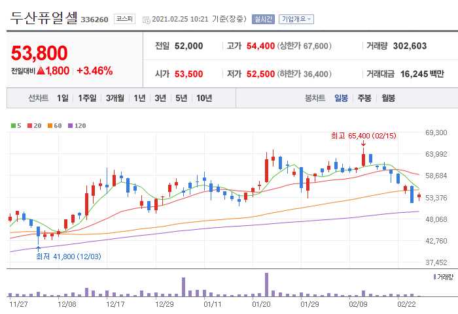Image resolution: width=458 pixels, height=314 pixels.
Task: Select the 1주일 line chart period
Action: click(87, 99)
